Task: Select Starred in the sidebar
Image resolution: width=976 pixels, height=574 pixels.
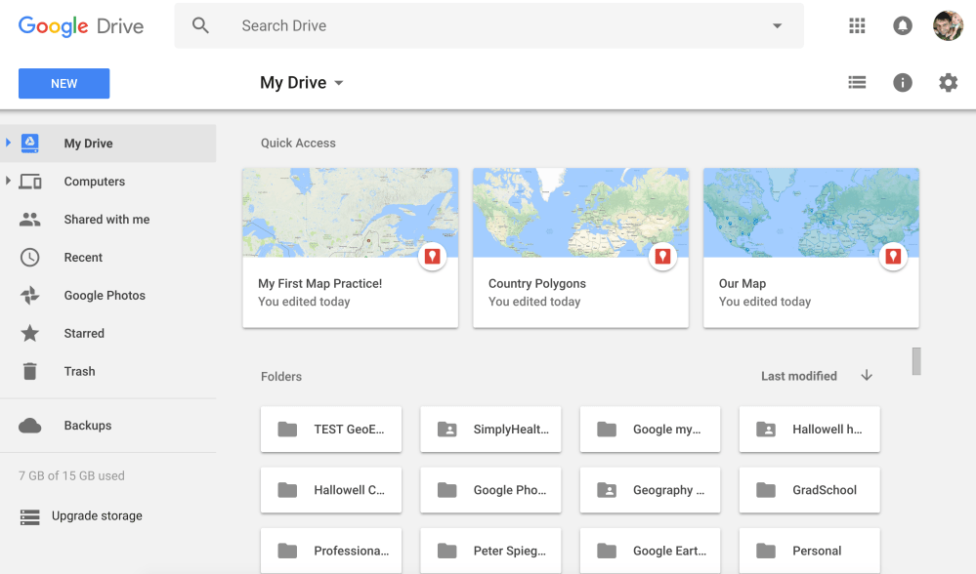Action: (x=84, y=334)
